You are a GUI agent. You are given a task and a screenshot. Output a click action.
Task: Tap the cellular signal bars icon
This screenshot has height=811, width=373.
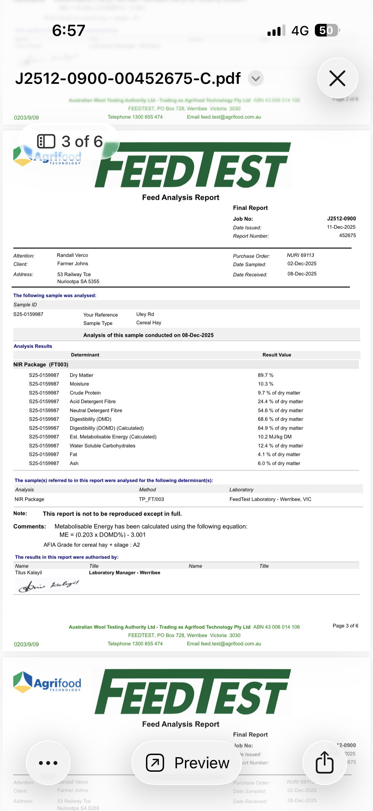tap(276, 31)
